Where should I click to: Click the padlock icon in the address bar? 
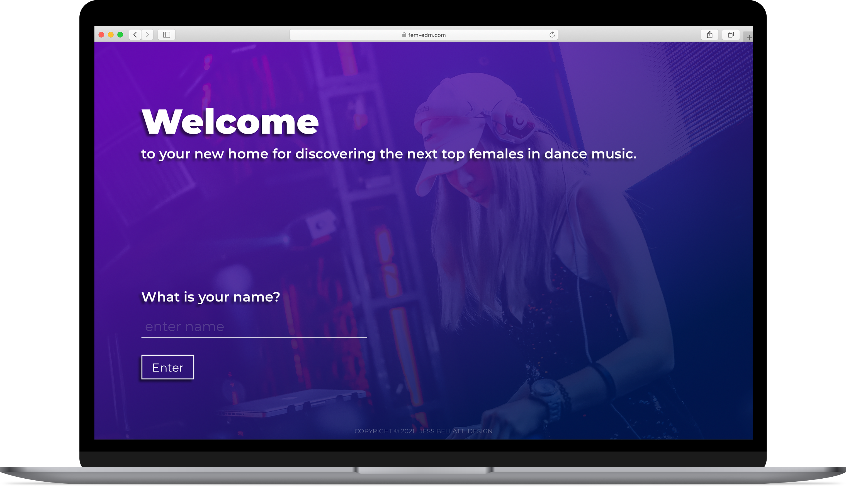405,35
